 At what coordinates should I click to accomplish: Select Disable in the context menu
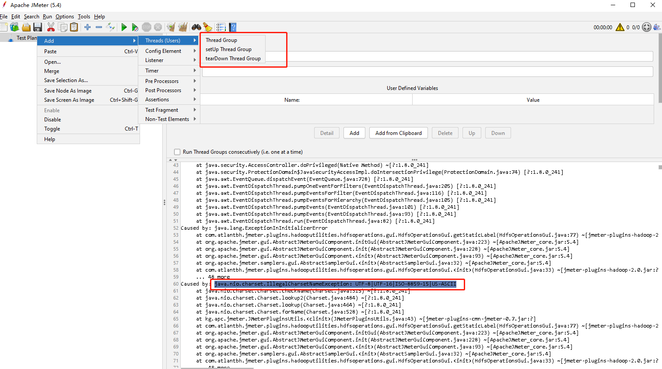88,120
